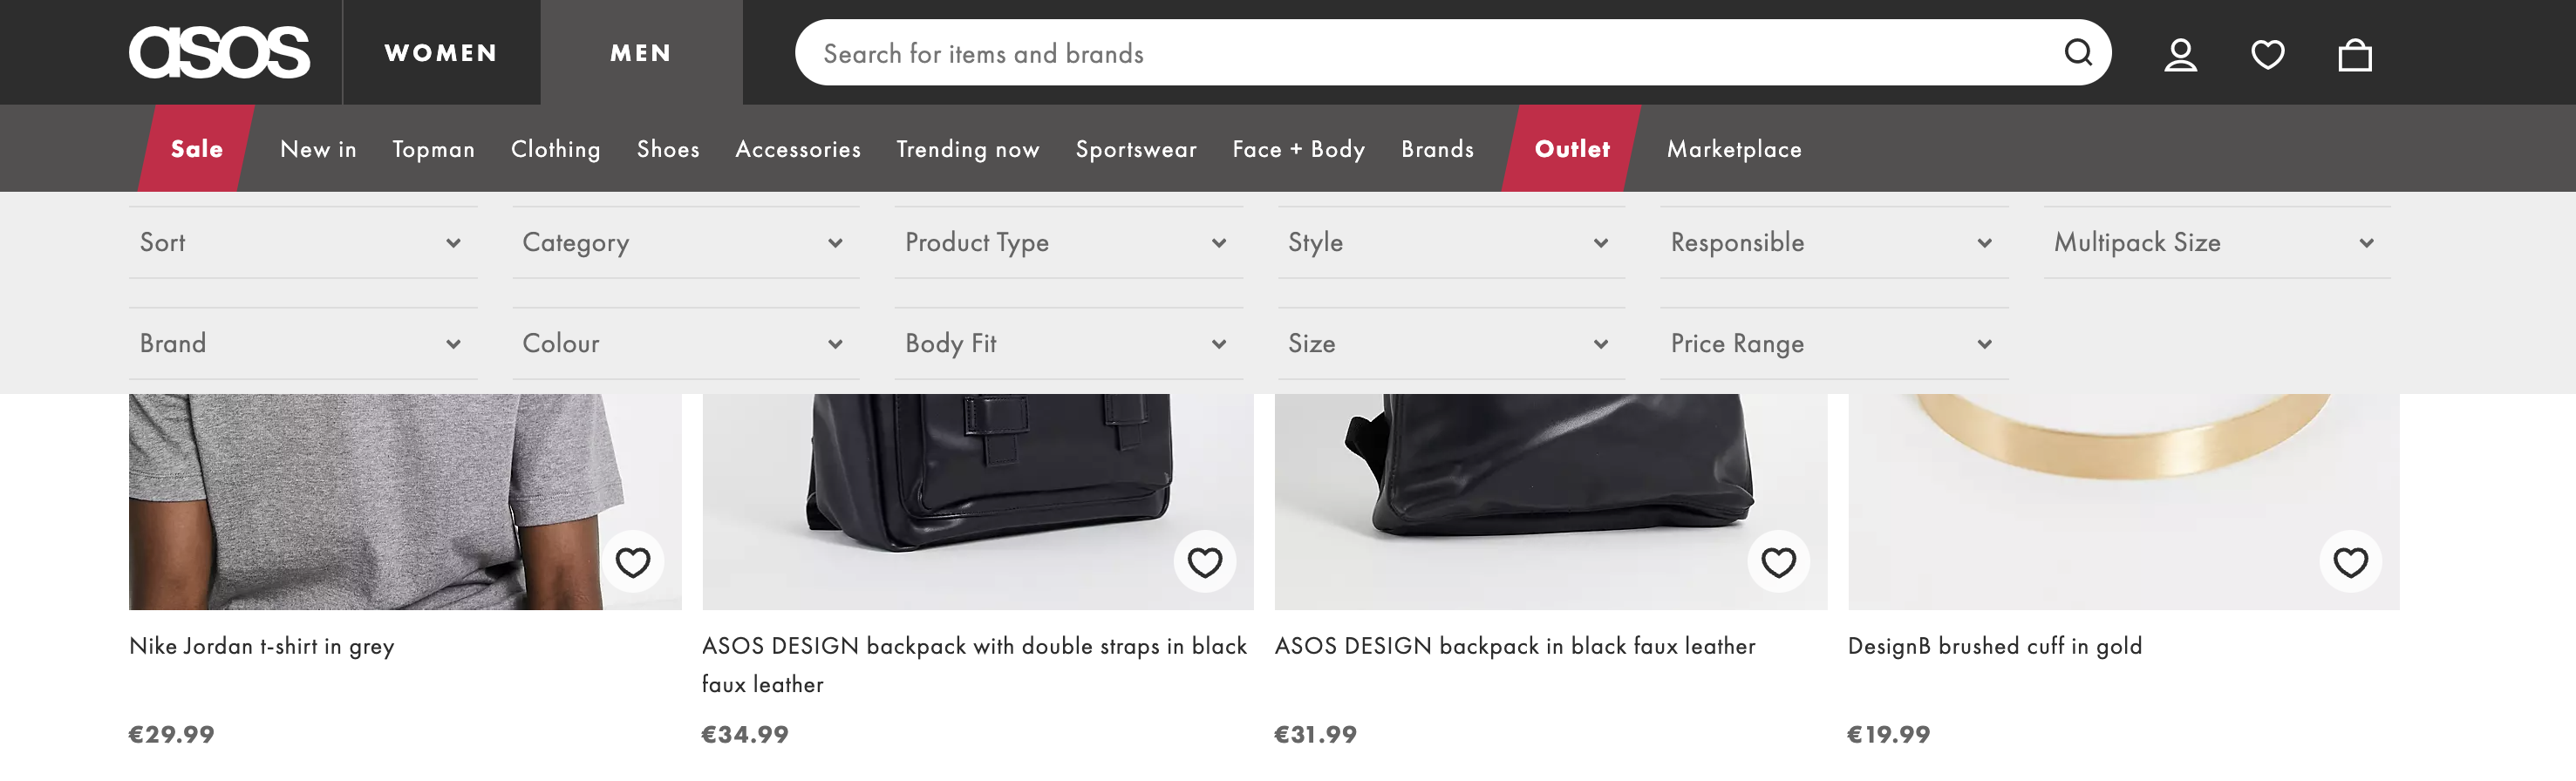2576x781 pixels.
Task: Save DesignB brushed cuff with its heart
Action: point(2349,562)
